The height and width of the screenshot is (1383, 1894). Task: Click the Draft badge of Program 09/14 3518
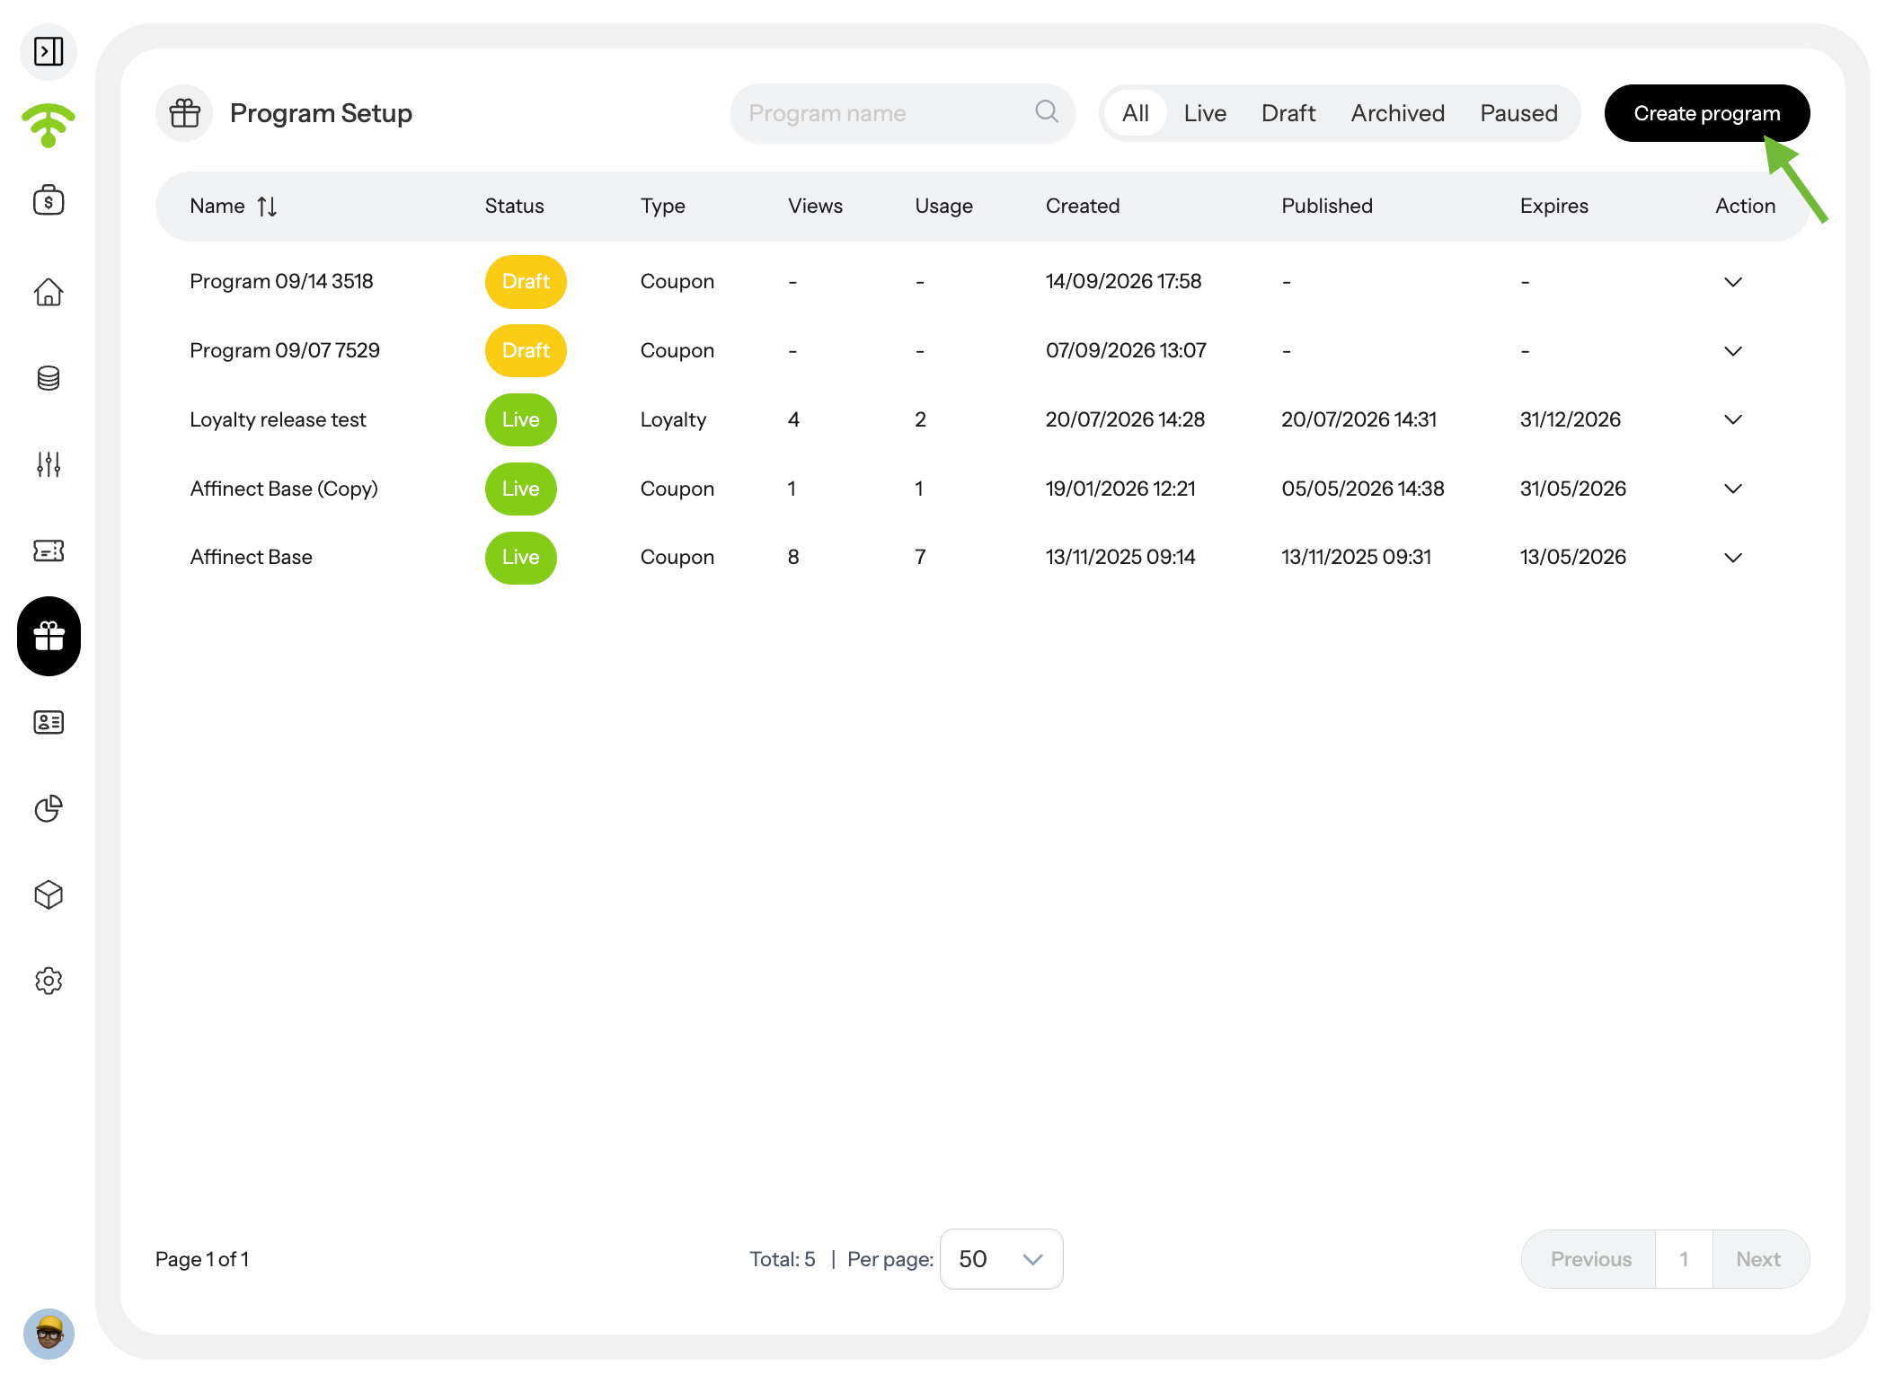(526, 282)
